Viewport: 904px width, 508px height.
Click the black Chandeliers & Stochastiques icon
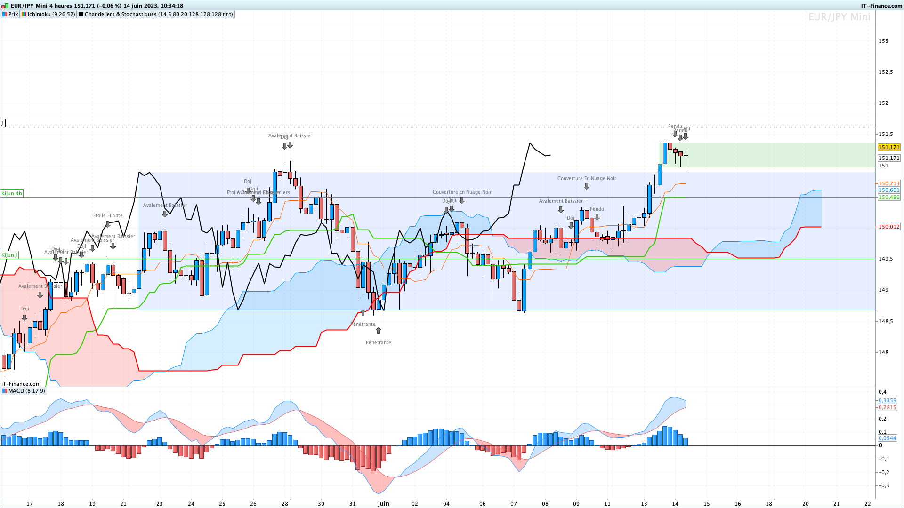coord(81,14)
